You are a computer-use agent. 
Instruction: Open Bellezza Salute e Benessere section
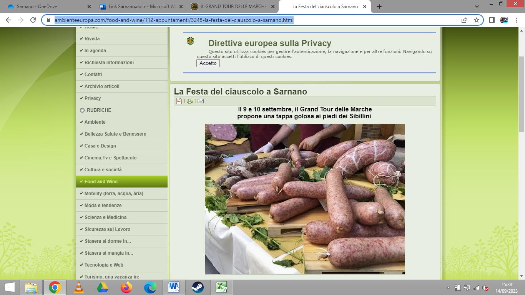122,134
